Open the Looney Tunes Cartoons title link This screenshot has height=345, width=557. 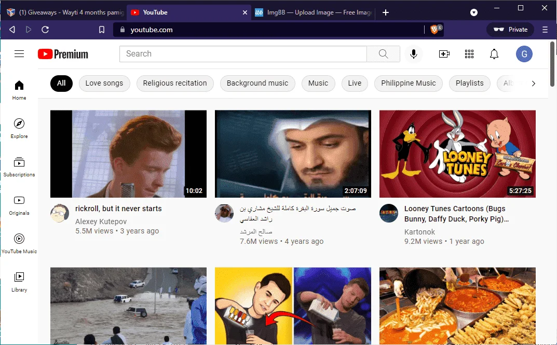[x=456, y=214]
